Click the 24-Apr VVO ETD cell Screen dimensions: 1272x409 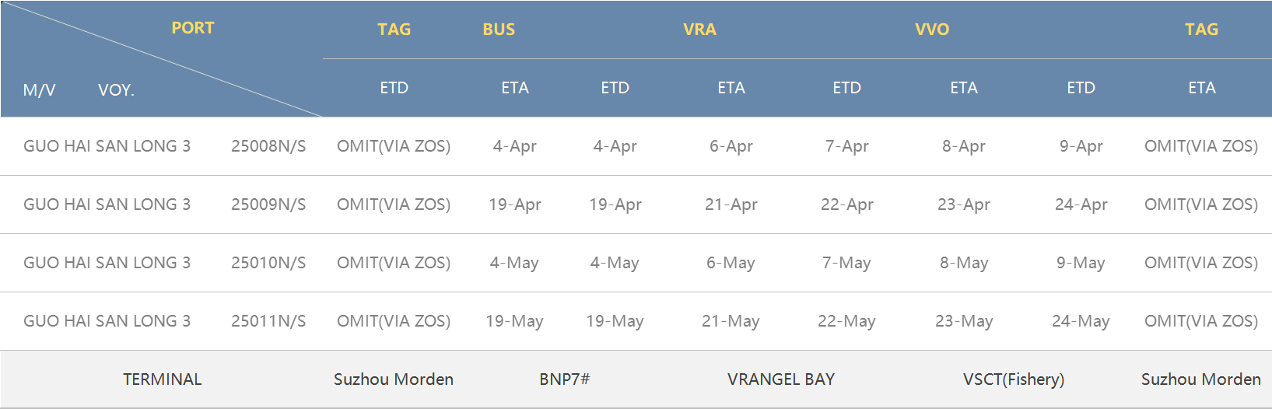1081,204
